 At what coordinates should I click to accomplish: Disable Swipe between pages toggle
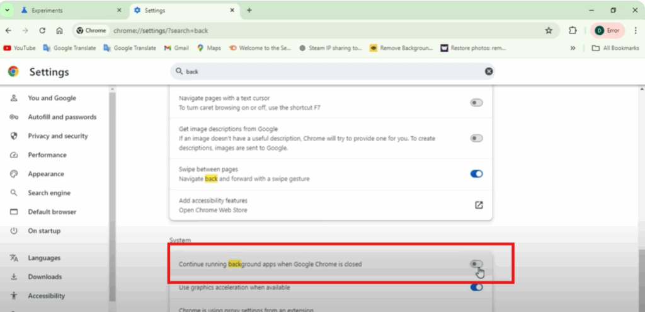pos(476,174)
